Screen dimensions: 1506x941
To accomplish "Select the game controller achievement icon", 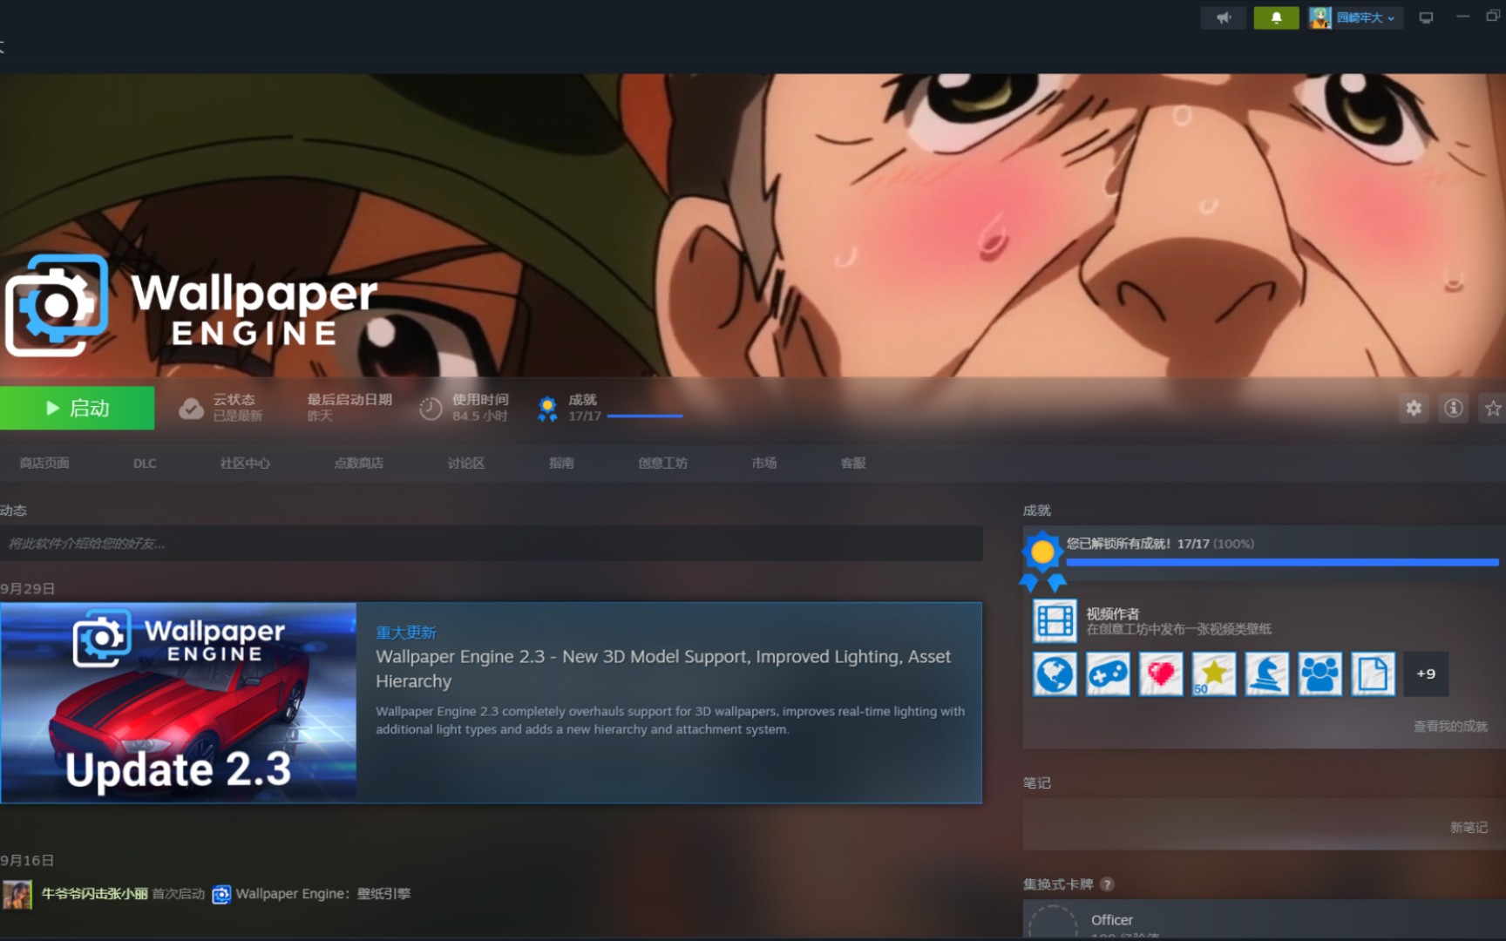I will [x=1108, y=674].
